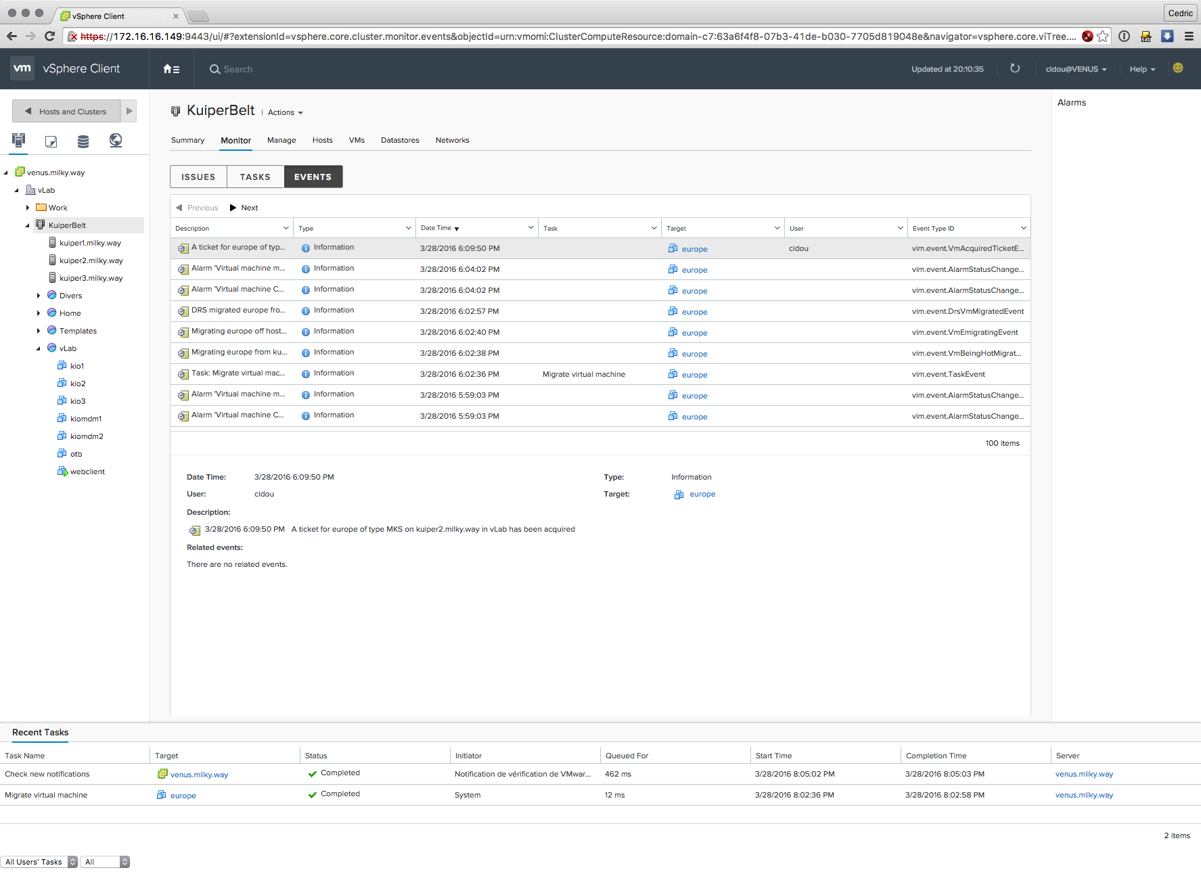This screenshot has height=872, width=1201.
Task: Bookmark this page with the star icon
Action: pyautogui.click(x=1103, y=37)
